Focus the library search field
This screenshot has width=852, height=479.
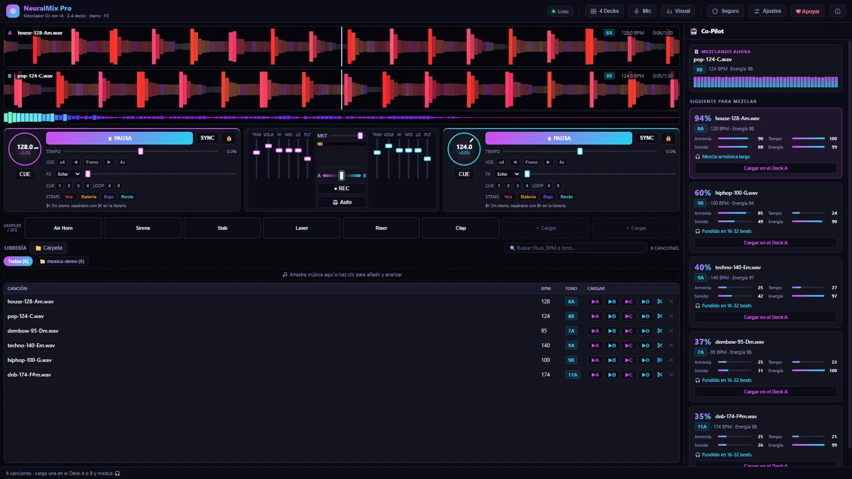pos(576,248)
